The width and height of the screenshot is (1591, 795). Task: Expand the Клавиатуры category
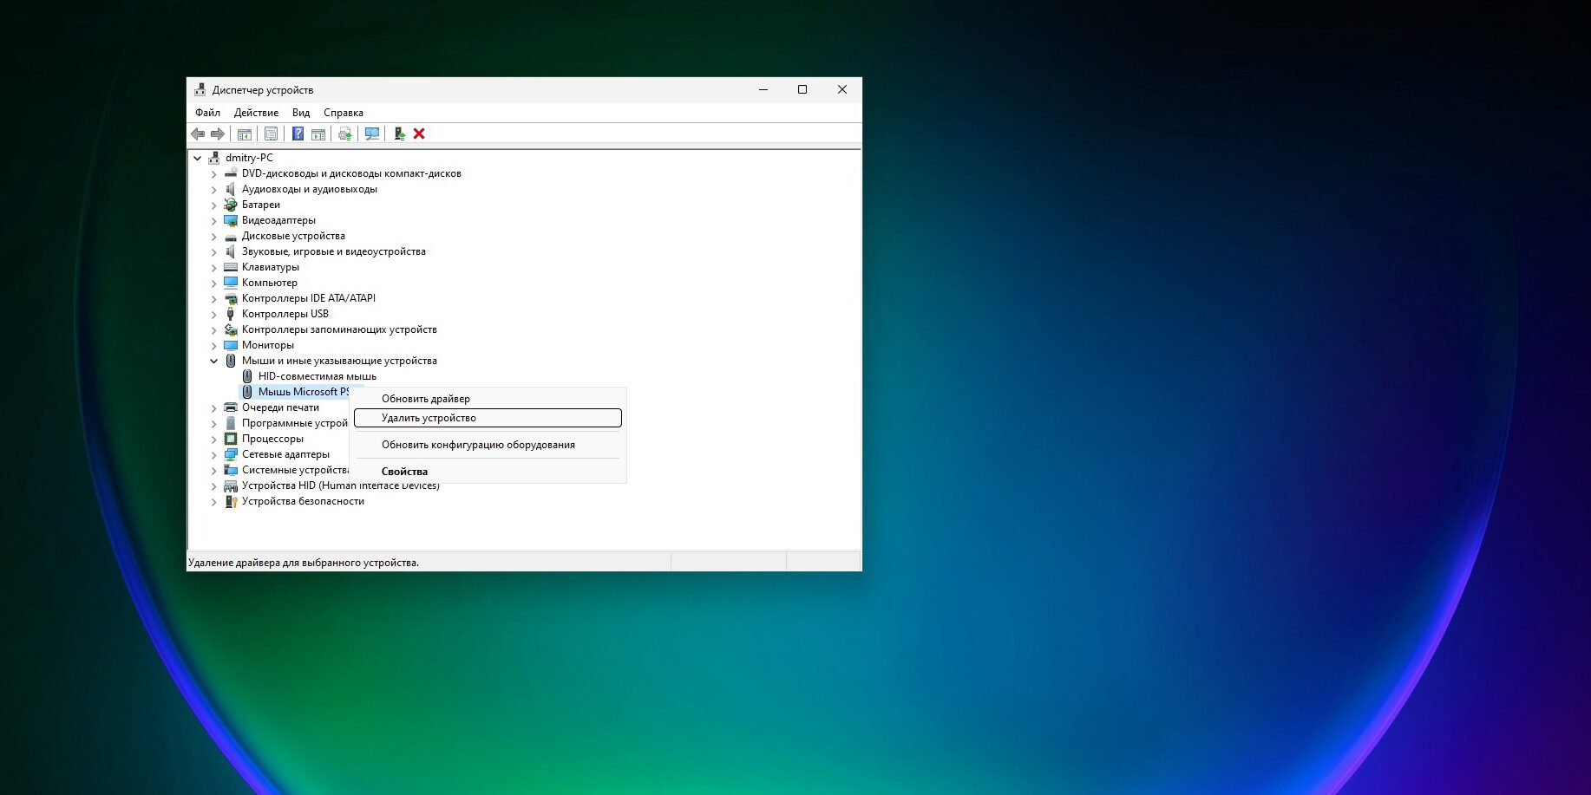[x=214, y=268]
